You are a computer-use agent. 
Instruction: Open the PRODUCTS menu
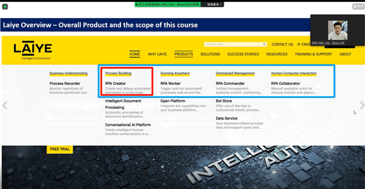184,54
